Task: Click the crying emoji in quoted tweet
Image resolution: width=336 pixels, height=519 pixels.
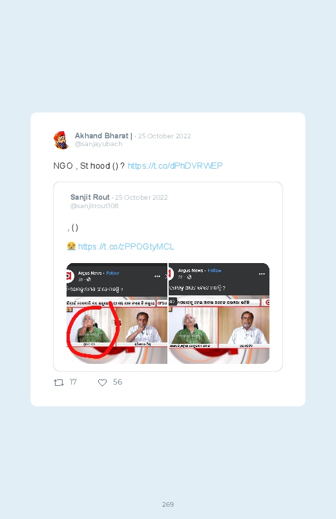Action: point(71,246)
